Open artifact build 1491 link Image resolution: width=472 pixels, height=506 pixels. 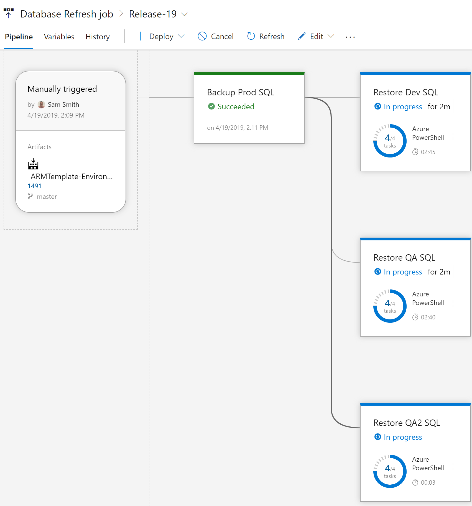pos(34,186)
